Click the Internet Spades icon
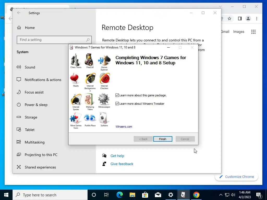This screenshot has width=267, height=200. [x=76, y=99]
